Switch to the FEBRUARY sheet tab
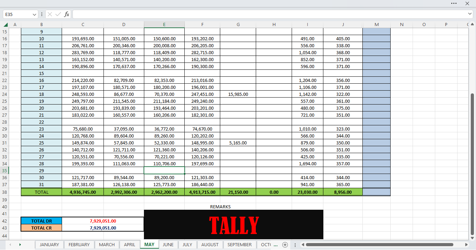Viewport: 476px width, 250px height. [79, 244]
